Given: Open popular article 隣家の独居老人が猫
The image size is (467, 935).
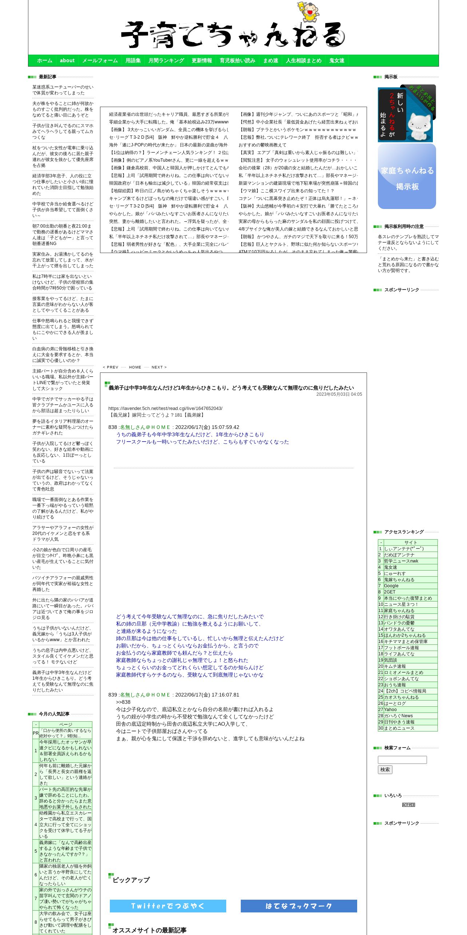Looking at the screenshot, I should [65, 875].
